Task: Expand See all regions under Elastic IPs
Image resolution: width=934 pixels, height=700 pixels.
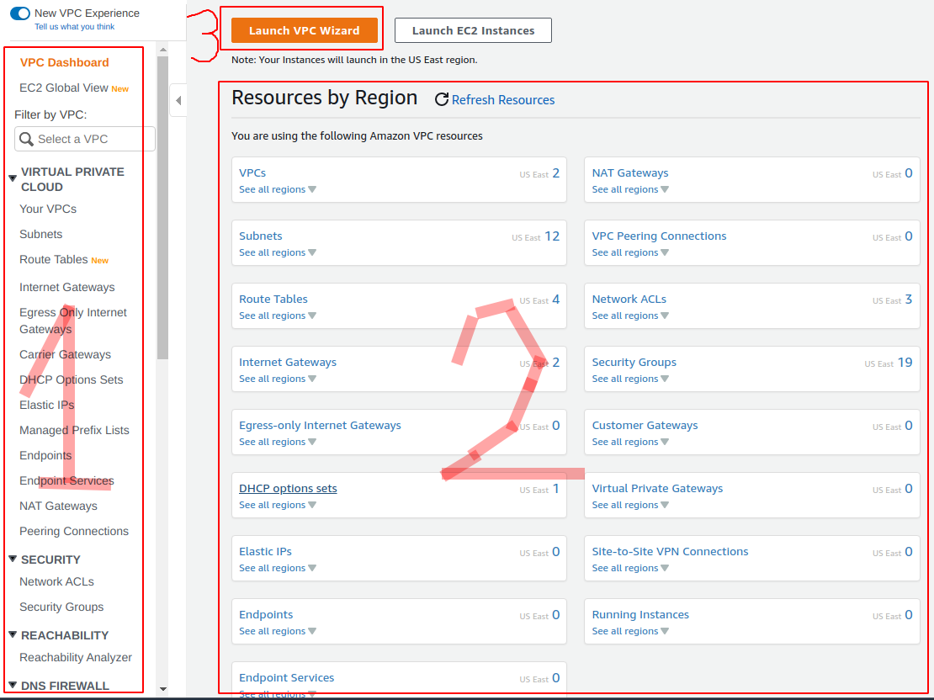Action: (x=278, y=569)
